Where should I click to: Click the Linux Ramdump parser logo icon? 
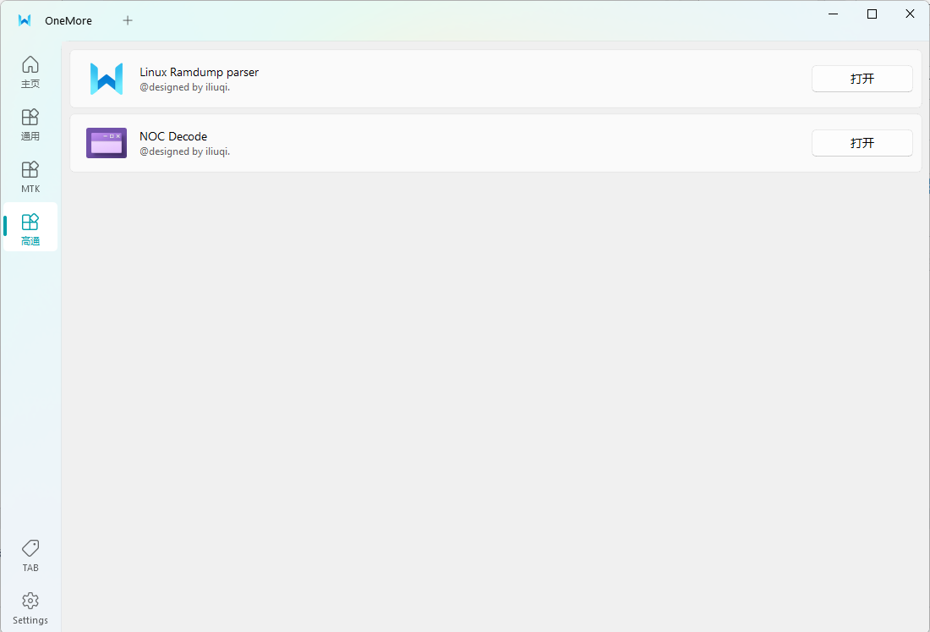tap(107, 79)
